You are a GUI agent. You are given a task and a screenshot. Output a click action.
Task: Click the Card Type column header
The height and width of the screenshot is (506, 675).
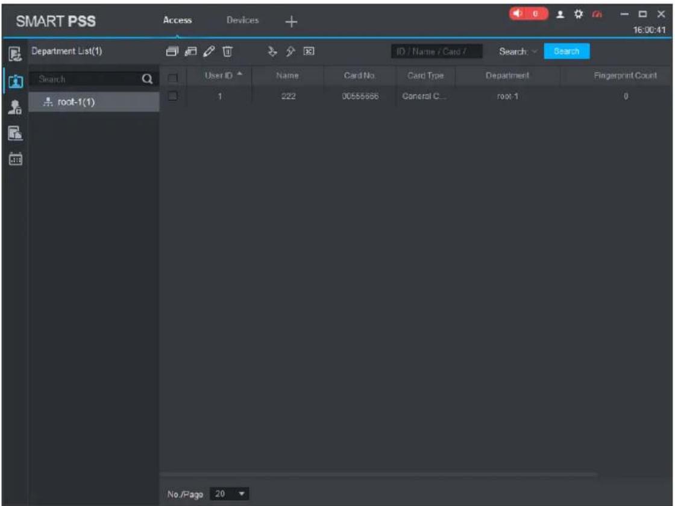425,75
